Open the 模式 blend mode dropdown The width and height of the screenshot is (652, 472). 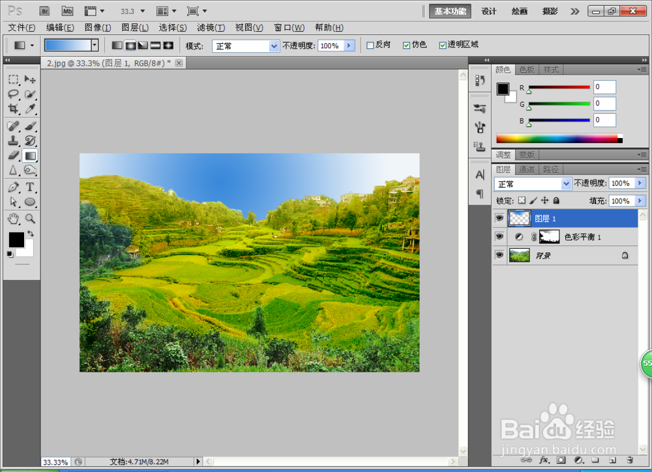click(x=245, y=46)
